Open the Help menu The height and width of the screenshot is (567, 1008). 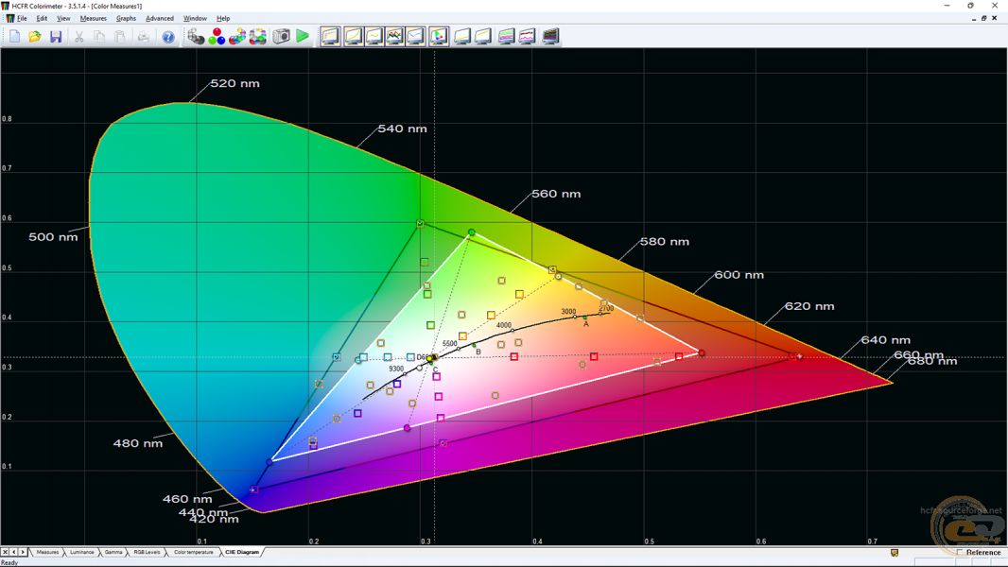tap(223, 19)
